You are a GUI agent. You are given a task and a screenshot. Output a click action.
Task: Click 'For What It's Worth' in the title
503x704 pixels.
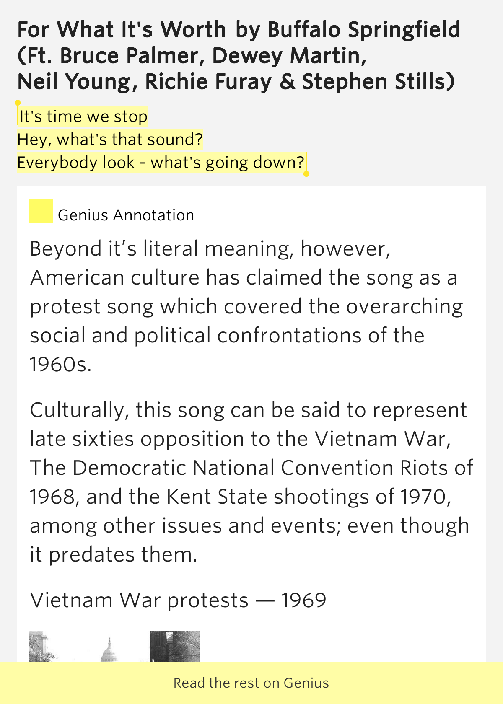[122, 30]
